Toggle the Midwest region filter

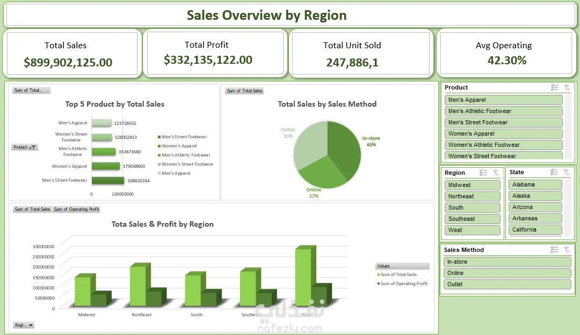tap(473, 185)
